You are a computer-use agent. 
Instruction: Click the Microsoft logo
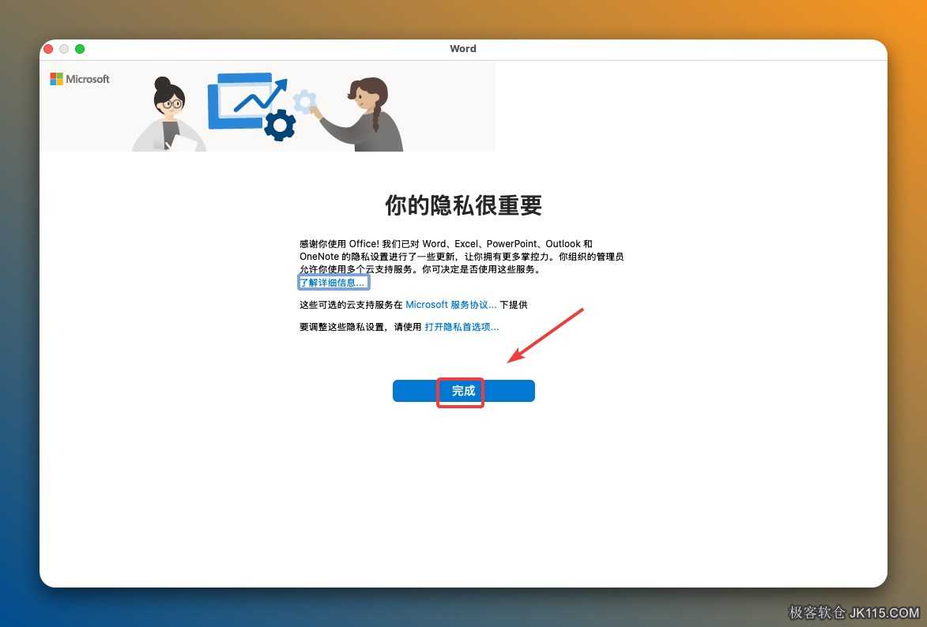tap(80, 79)
